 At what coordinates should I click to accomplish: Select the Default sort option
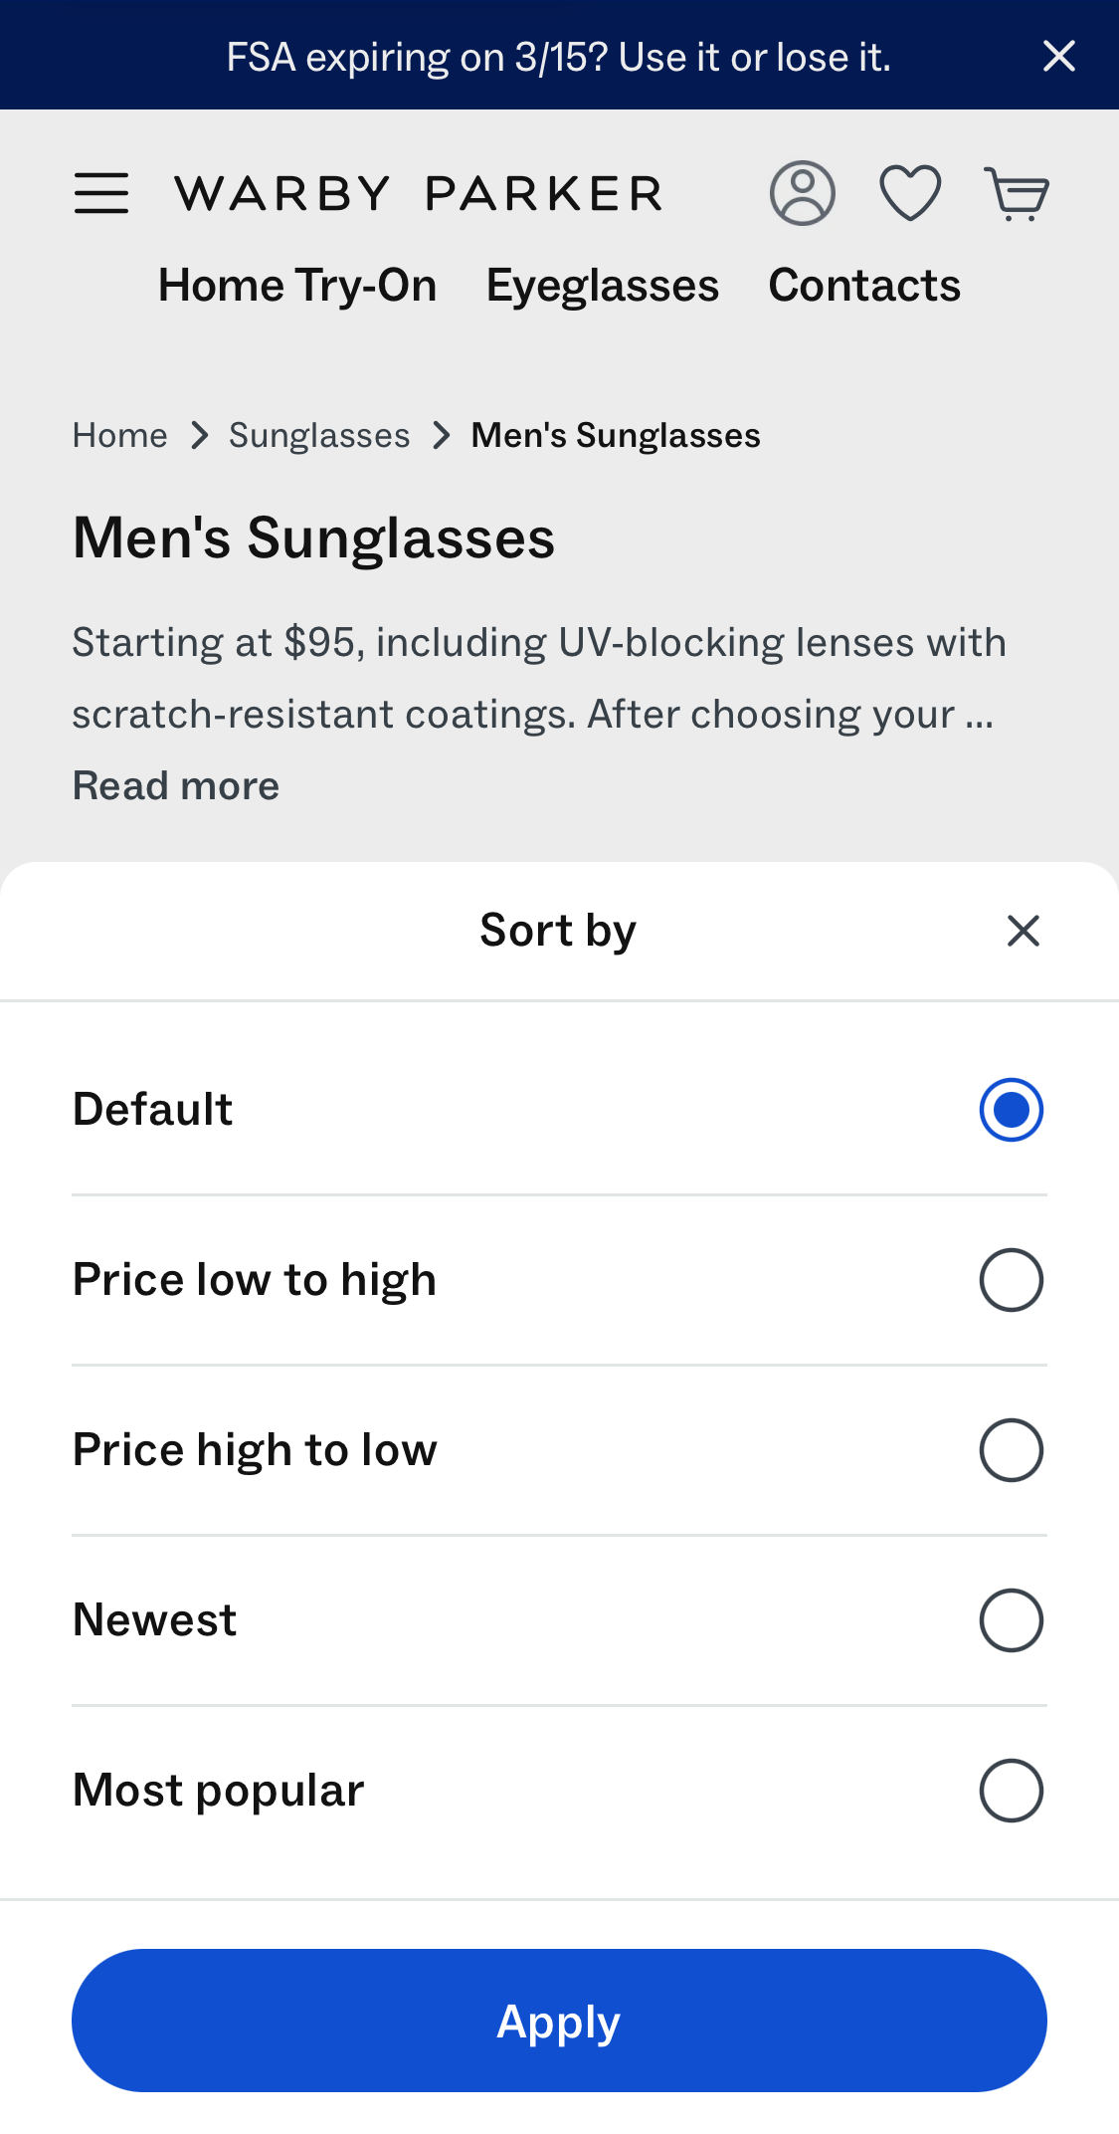[x=1011, y=1108]
